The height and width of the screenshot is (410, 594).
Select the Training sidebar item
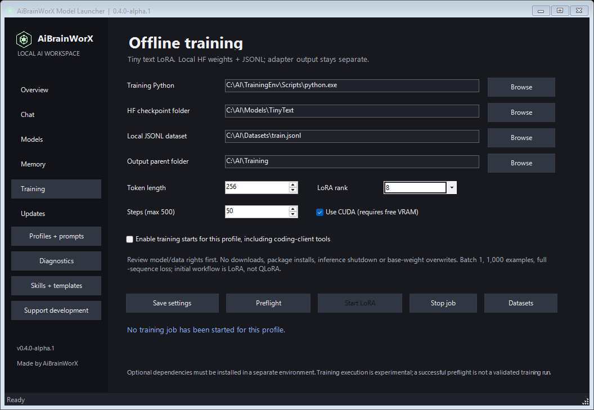click(x=56, y=189)
